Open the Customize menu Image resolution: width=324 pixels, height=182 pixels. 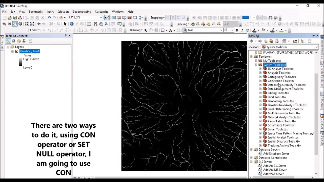(x=102, y=12)
